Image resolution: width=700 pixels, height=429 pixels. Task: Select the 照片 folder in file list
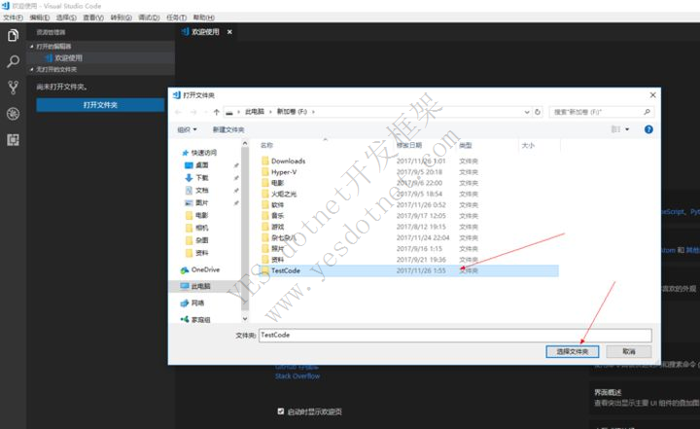pyautogui.click(x=273, y=248)
